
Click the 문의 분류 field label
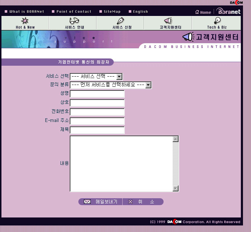[x=59, y=85]
